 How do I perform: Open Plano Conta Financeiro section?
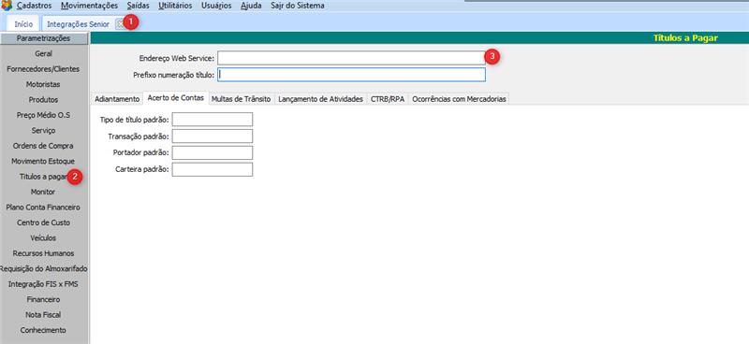click(x=43, y=208)
